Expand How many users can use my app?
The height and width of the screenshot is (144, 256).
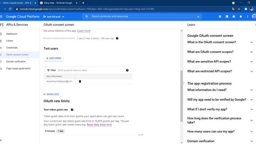(220, 132)
